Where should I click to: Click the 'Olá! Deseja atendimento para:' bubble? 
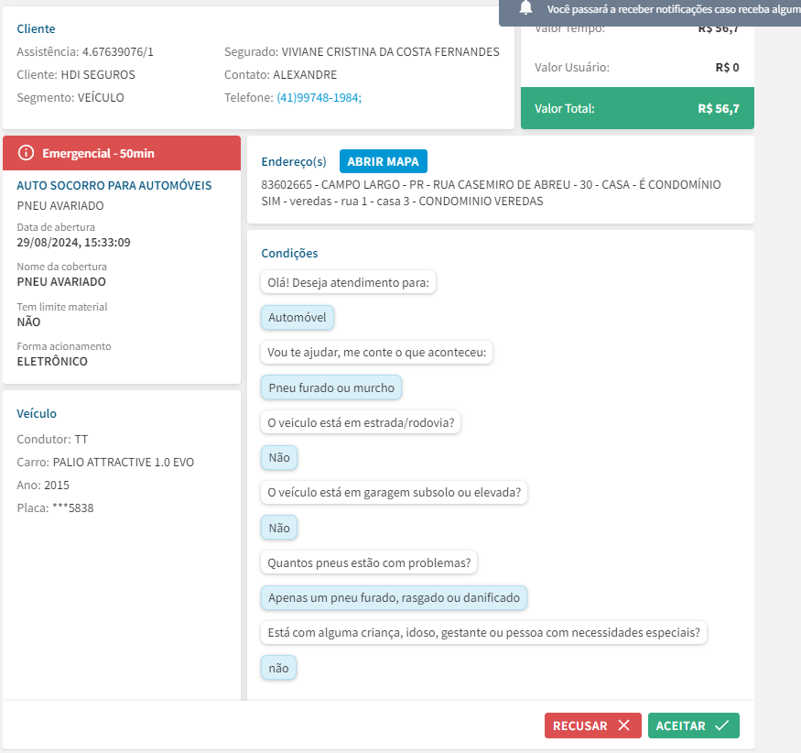pos(348,283)
